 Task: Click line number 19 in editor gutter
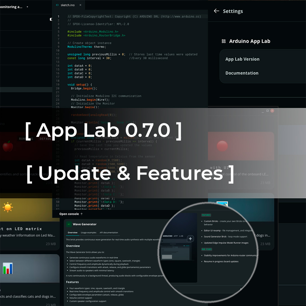(x=58, y=85)
